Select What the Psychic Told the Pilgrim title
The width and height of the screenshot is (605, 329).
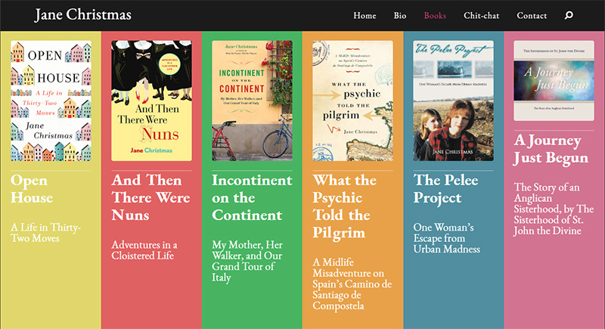coord(344,206)
